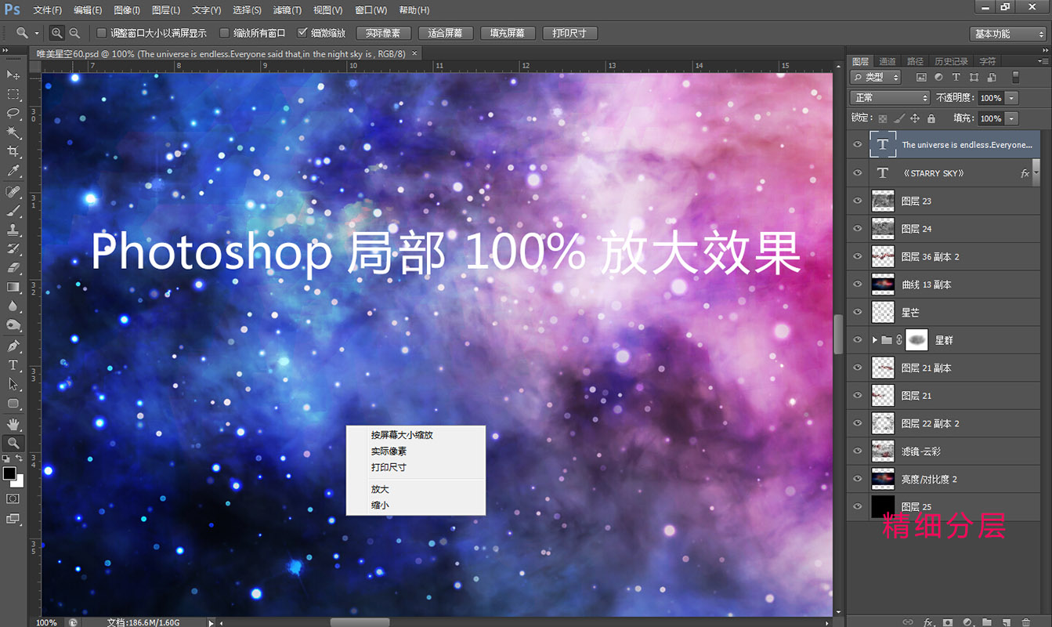Screen dimensions: 1052x627
Task: Hide the STARRY SKY text layer
Action: 857,173
